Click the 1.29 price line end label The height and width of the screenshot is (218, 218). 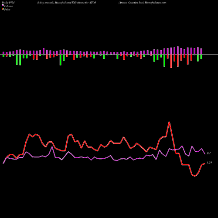[x=209, y=163]
